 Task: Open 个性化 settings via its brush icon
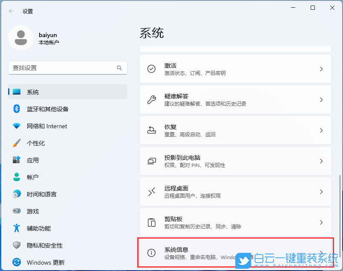[17, 143]
